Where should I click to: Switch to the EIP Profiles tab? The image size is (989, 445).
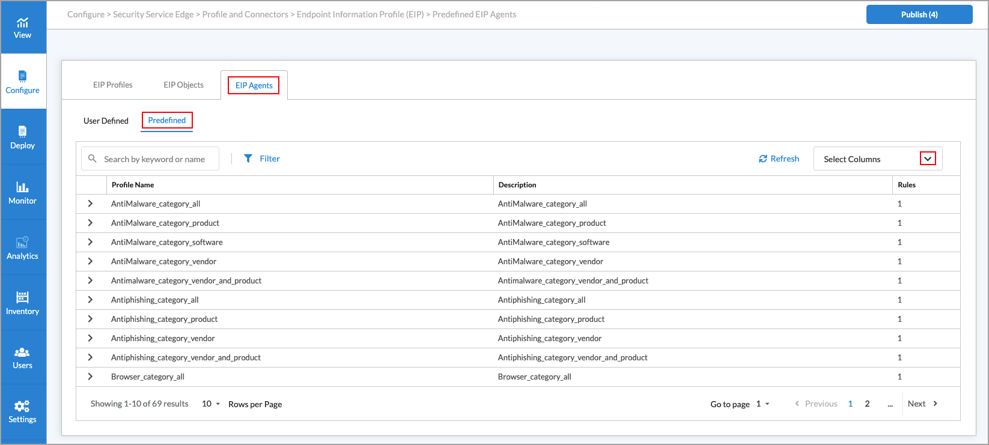pos(113,85)
